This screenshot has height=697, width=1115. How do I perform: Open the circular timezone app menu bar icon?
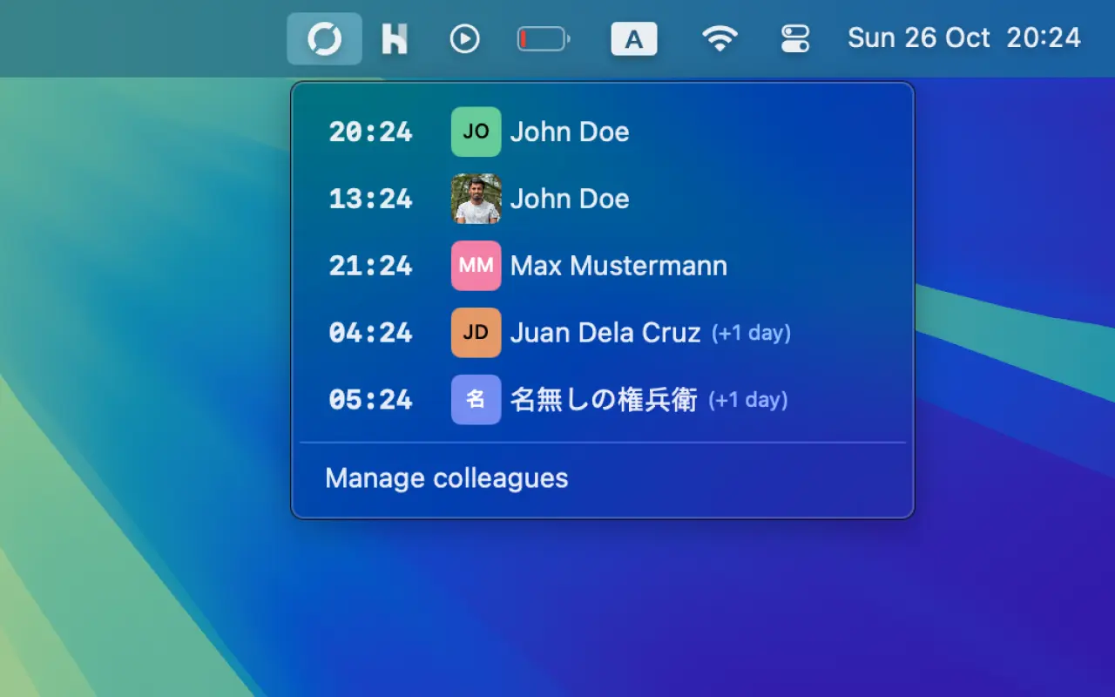pos(324,38)
